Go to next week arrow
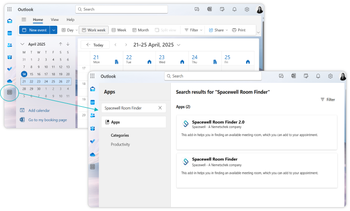The width and height of the screenshot is (350, 211). click(126, 45)
